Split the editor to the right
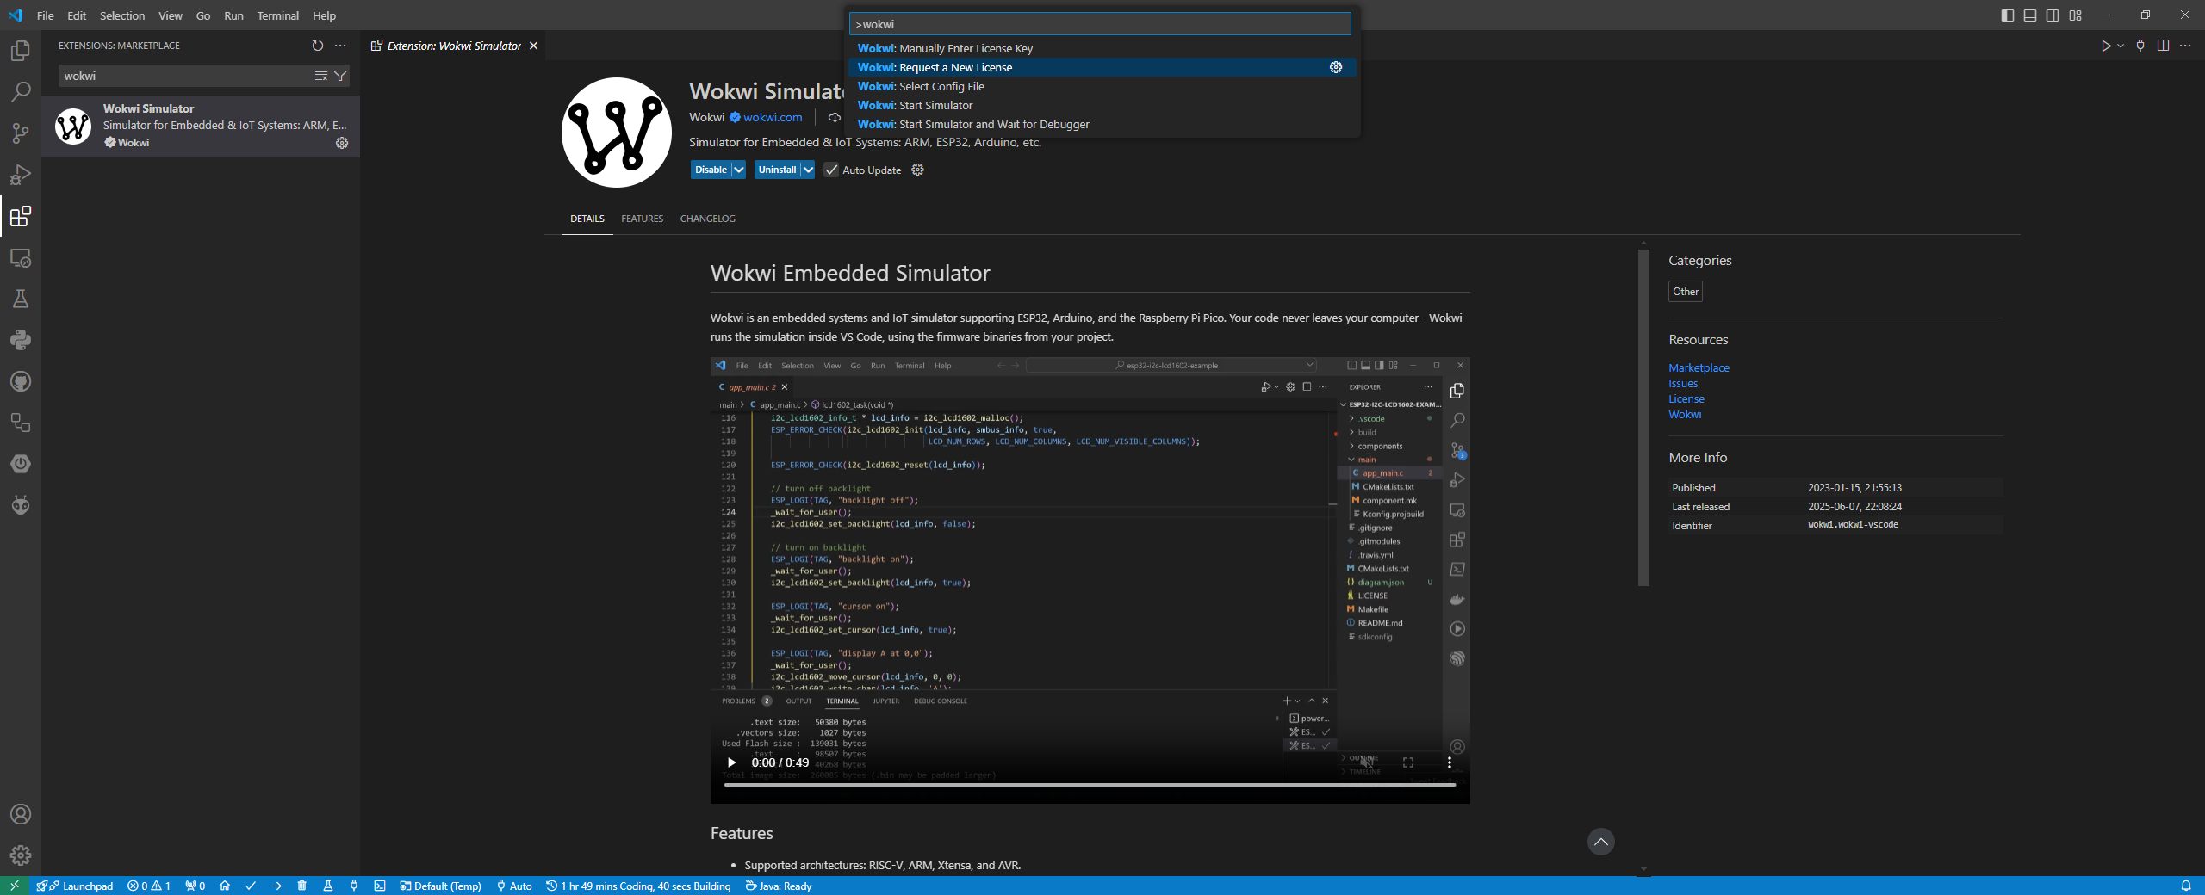Viewport: 2205px width, 895px height. coord(2163,46)
